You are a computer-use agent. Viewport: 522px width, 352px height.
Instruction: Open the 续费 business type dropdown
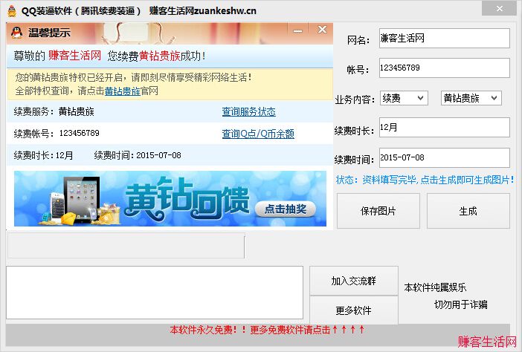404,98
